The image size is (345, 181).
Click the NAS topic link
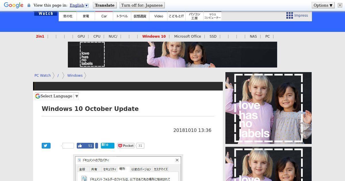point(253,36)
